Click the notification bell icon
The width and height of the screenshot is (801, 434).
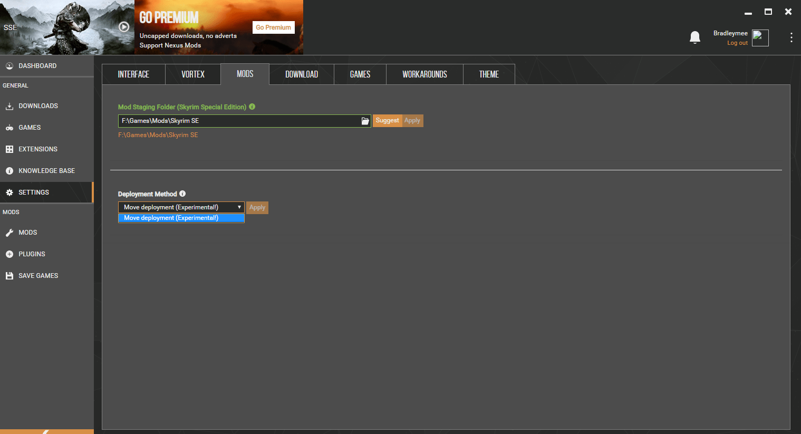coord(694,37)
